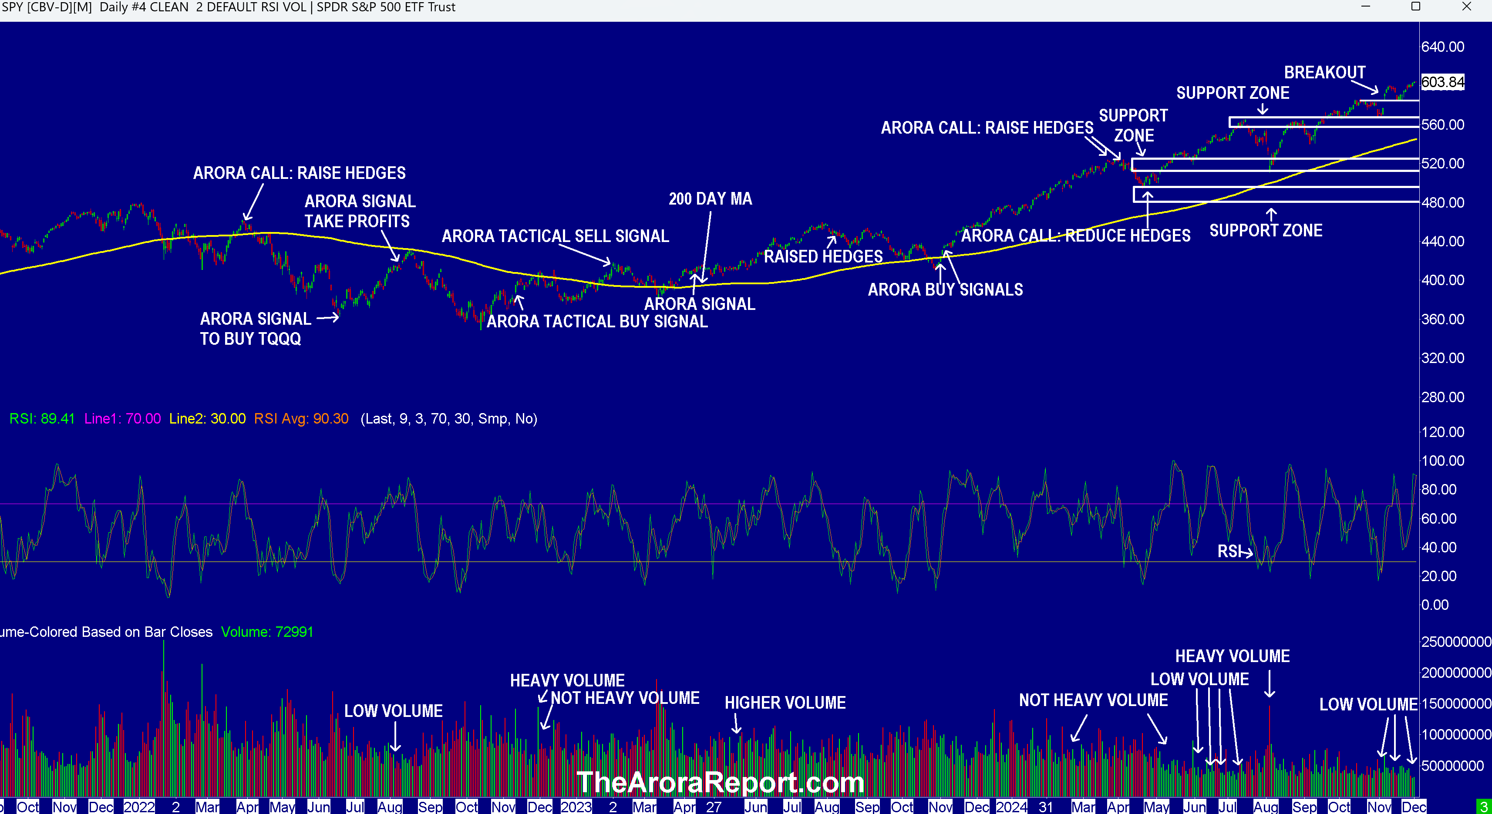This screenshot has width=1492, height=814.
Task: Click the Dec label at right end of time axis
Action: [x=1413, y=807]
